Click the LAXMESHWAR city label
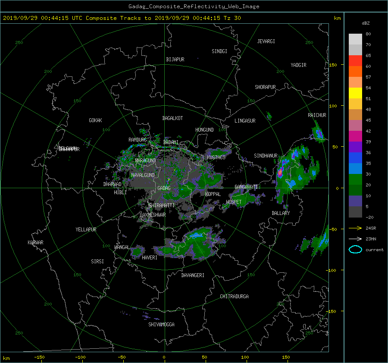 153,215
